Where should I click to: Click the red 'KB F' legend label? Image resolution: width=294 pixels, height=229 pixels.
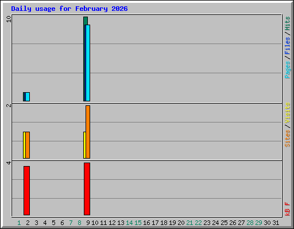[288, 209]
